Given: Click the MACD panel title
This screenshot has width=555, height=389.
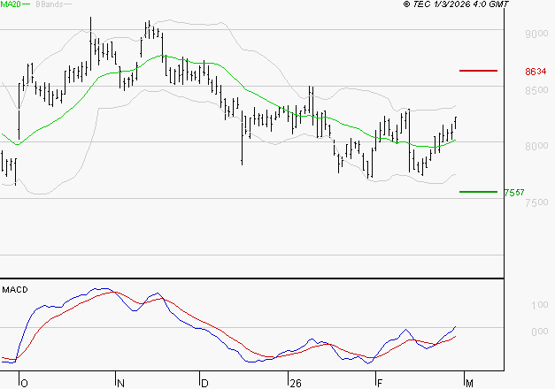Looking at the screenshot, I should click(x=14, y=289).
